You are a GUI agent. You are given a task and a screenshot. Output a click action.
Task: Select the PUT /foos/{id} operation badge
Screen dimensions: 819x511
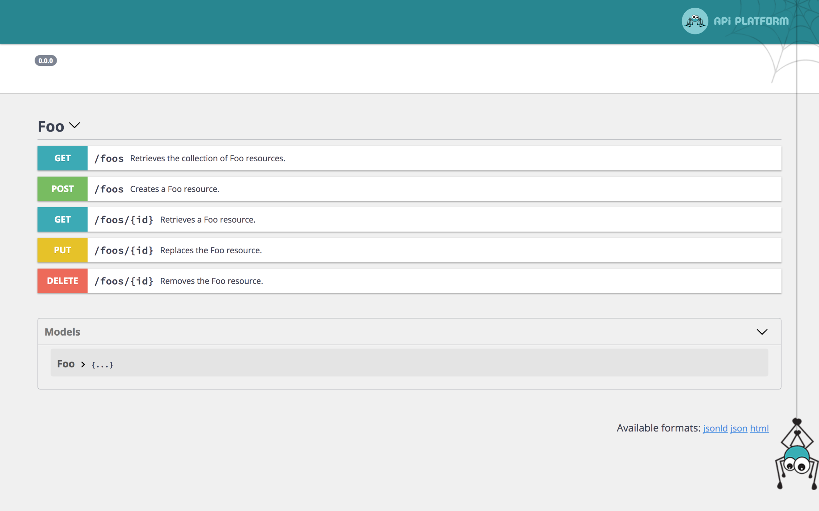tap(62, 250)
